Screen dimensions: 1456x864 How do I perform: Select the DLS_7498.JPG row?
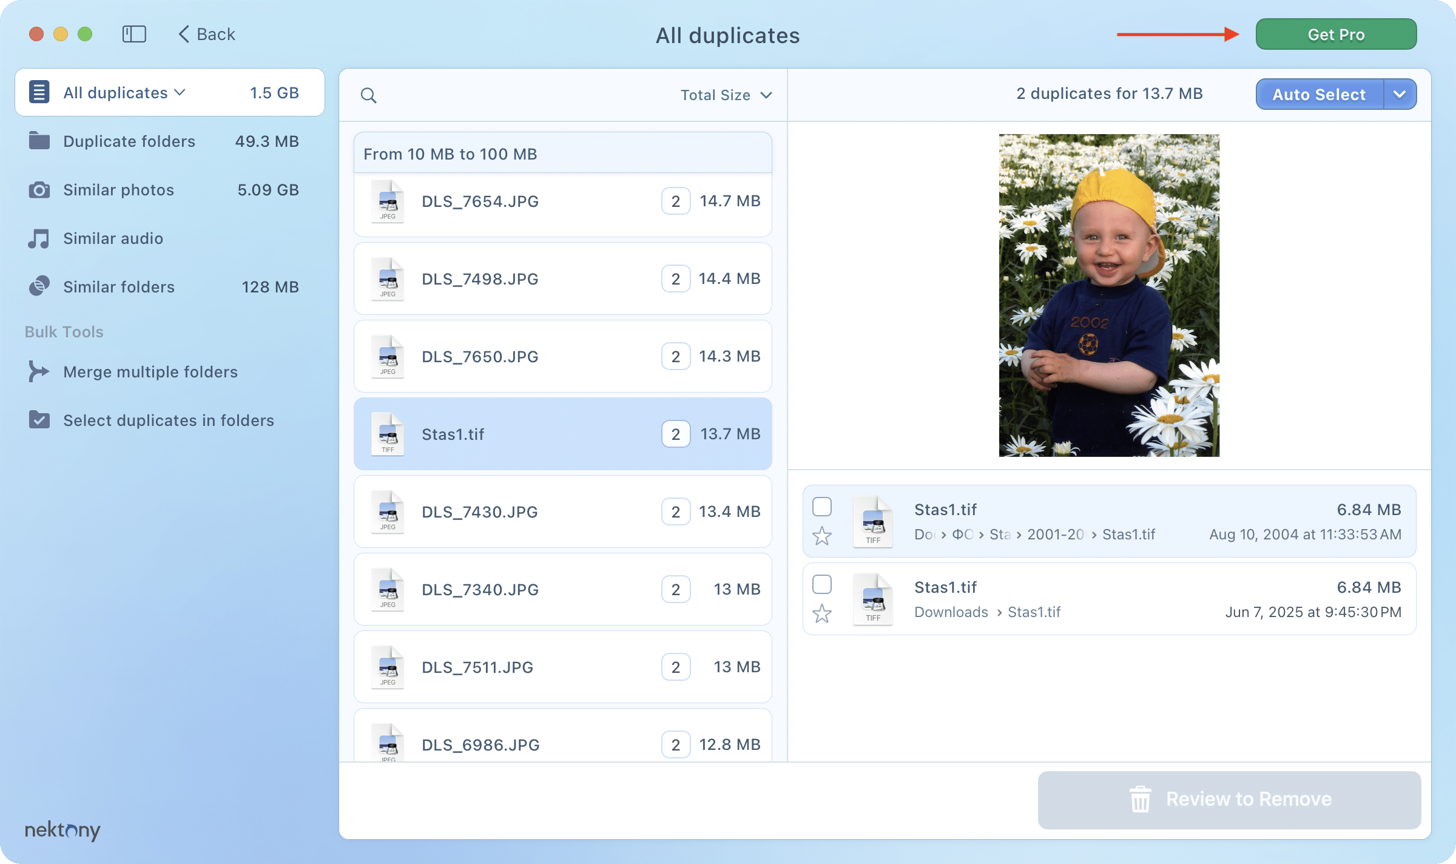coord(562,279)
